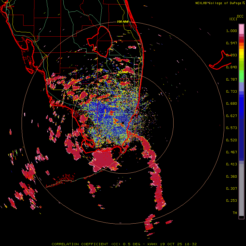Click the Correlation Coefficient KAMX title caption
Viewport: 246px width, 246px height.
pos(124,244)
